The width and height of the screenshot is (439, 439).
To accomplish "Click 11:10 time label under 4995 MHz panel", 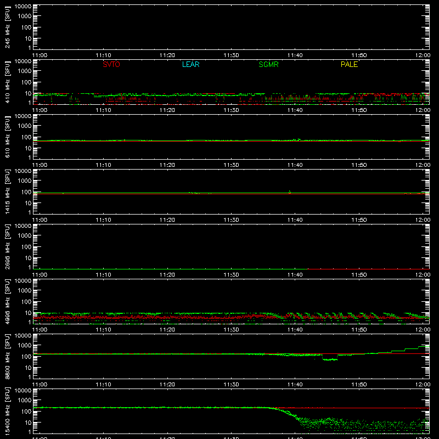I will click(x=103, y=330).
